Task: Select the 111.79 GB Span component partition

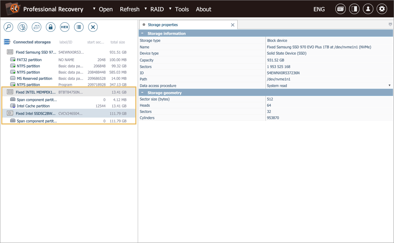Action: point(68,121)
